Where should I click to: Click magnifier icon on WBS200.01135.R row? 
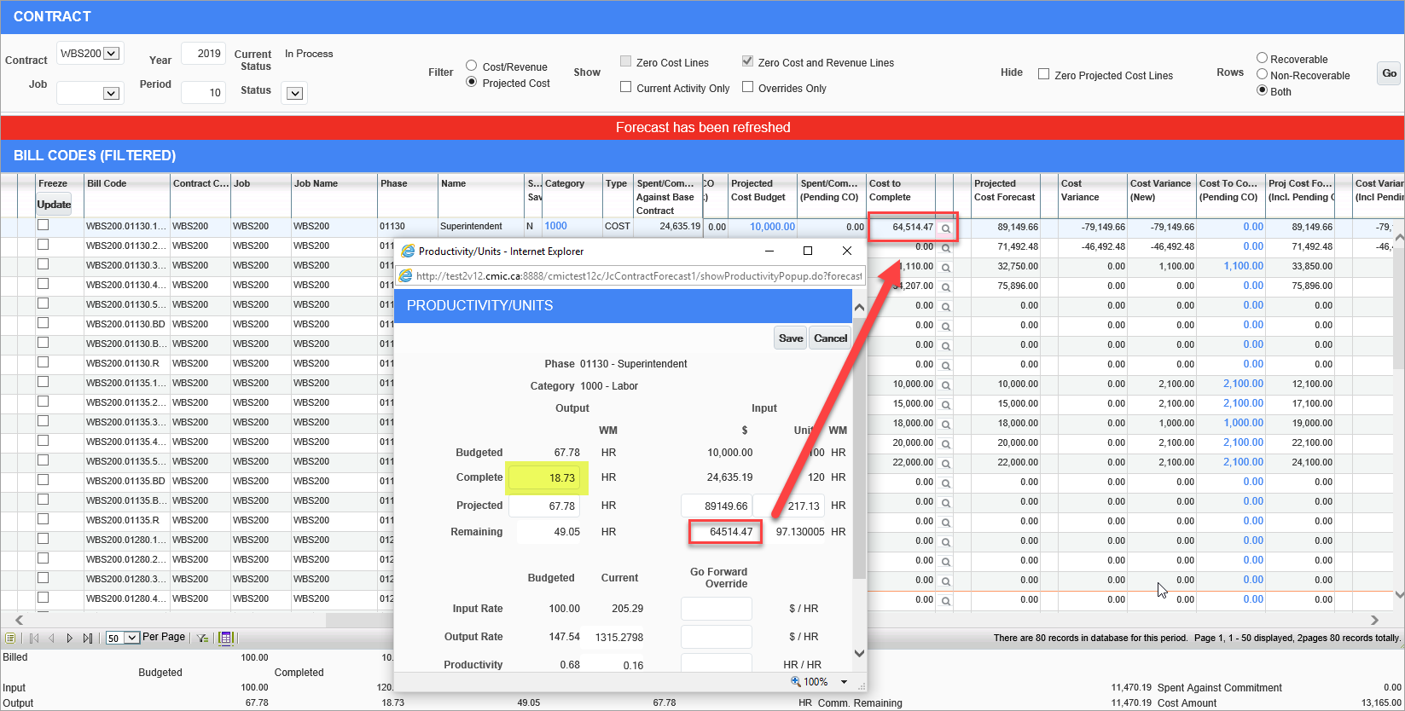pos(945,522)
